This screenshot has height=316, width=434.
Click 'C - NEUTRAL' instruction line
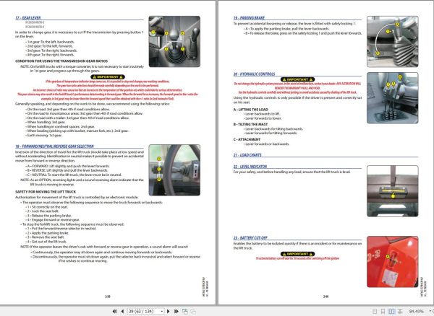(x=74, y=175)
